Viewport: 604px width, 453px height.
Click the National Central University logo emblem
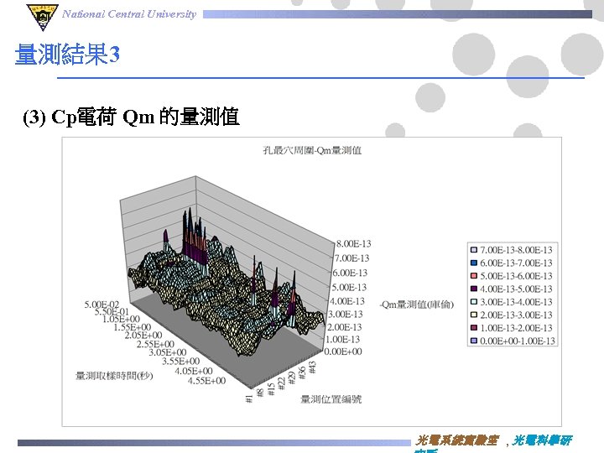[43, 17]
